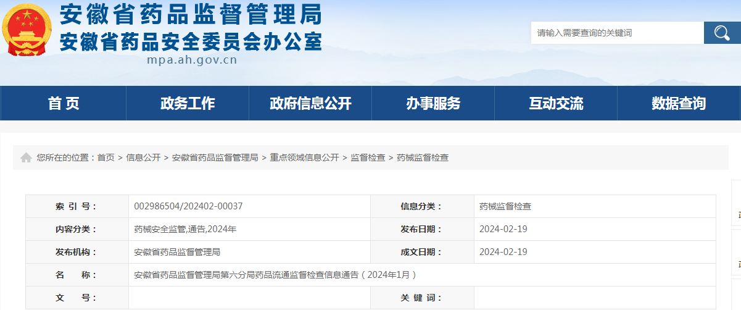Click the 索引号 label cell
Image resolution: width=741 pixels, height=310 pixels.
(77, 206)
